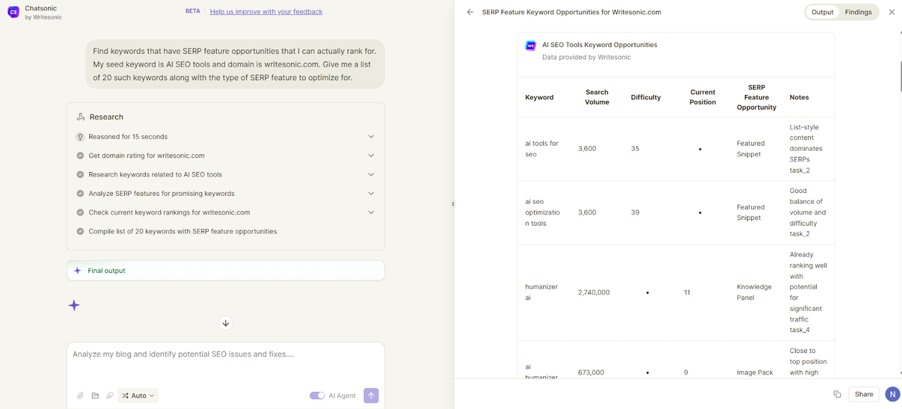Switch to the Output tab

pos(822,12)
